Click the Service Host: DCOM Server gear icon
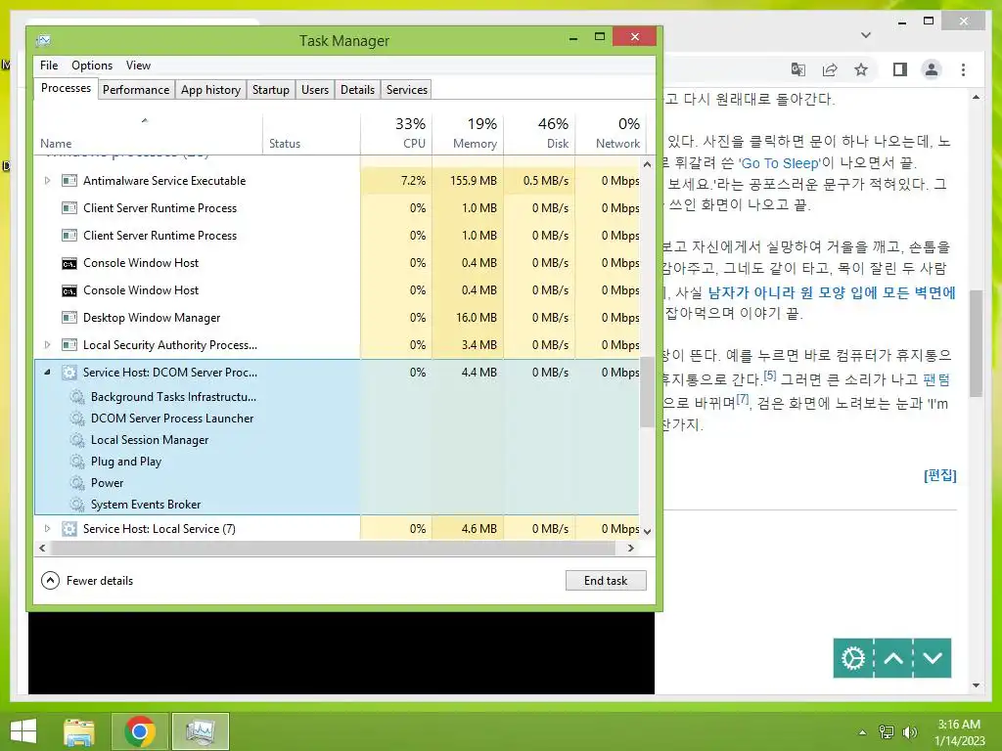The image size is (1002, 751). (x=69, y=373)
